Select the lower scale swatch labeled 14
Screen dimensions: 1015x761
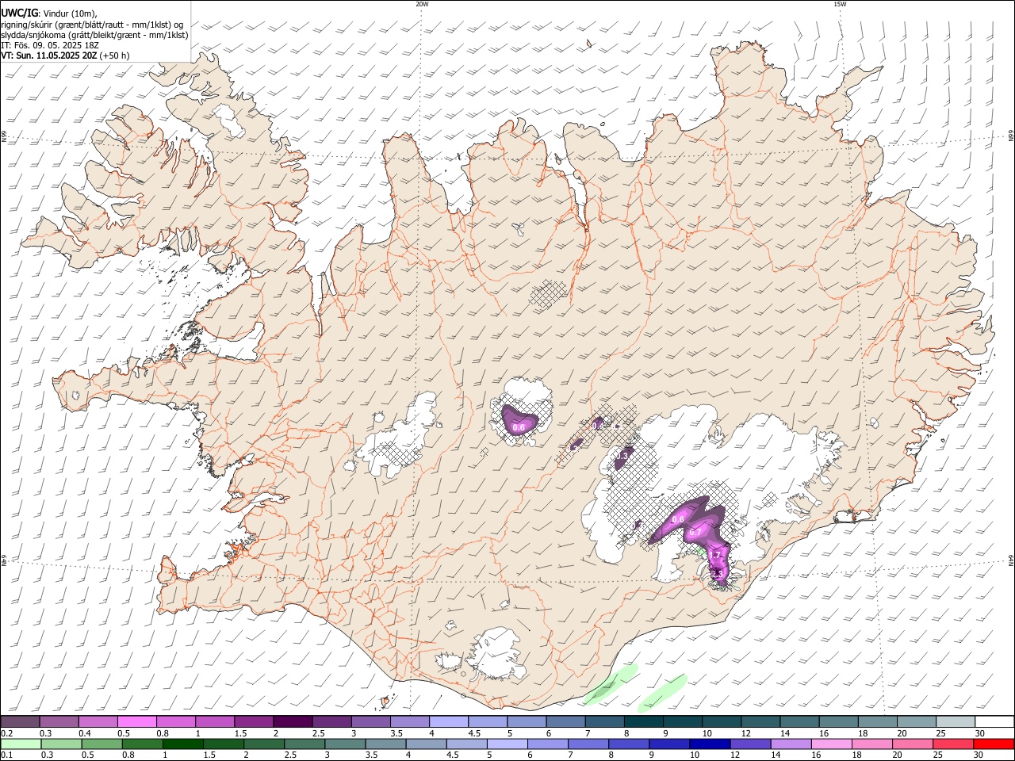pos(791,744)
